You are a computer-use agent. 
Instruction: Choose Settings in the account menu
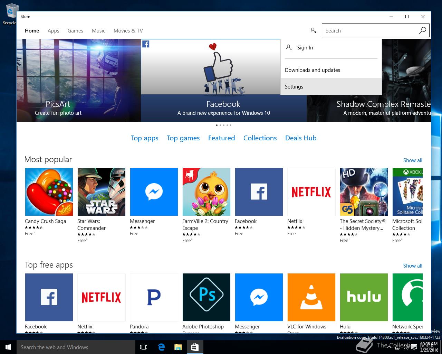click(331, 86)
